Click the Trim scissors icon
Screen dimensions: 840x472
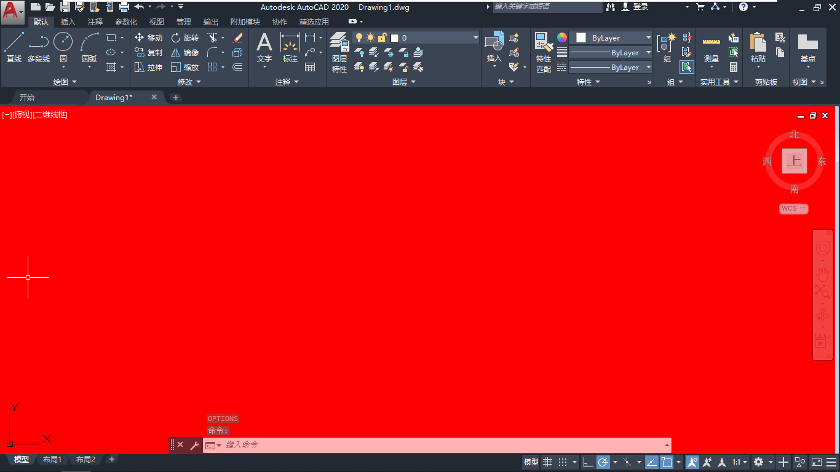pos(212,37)
